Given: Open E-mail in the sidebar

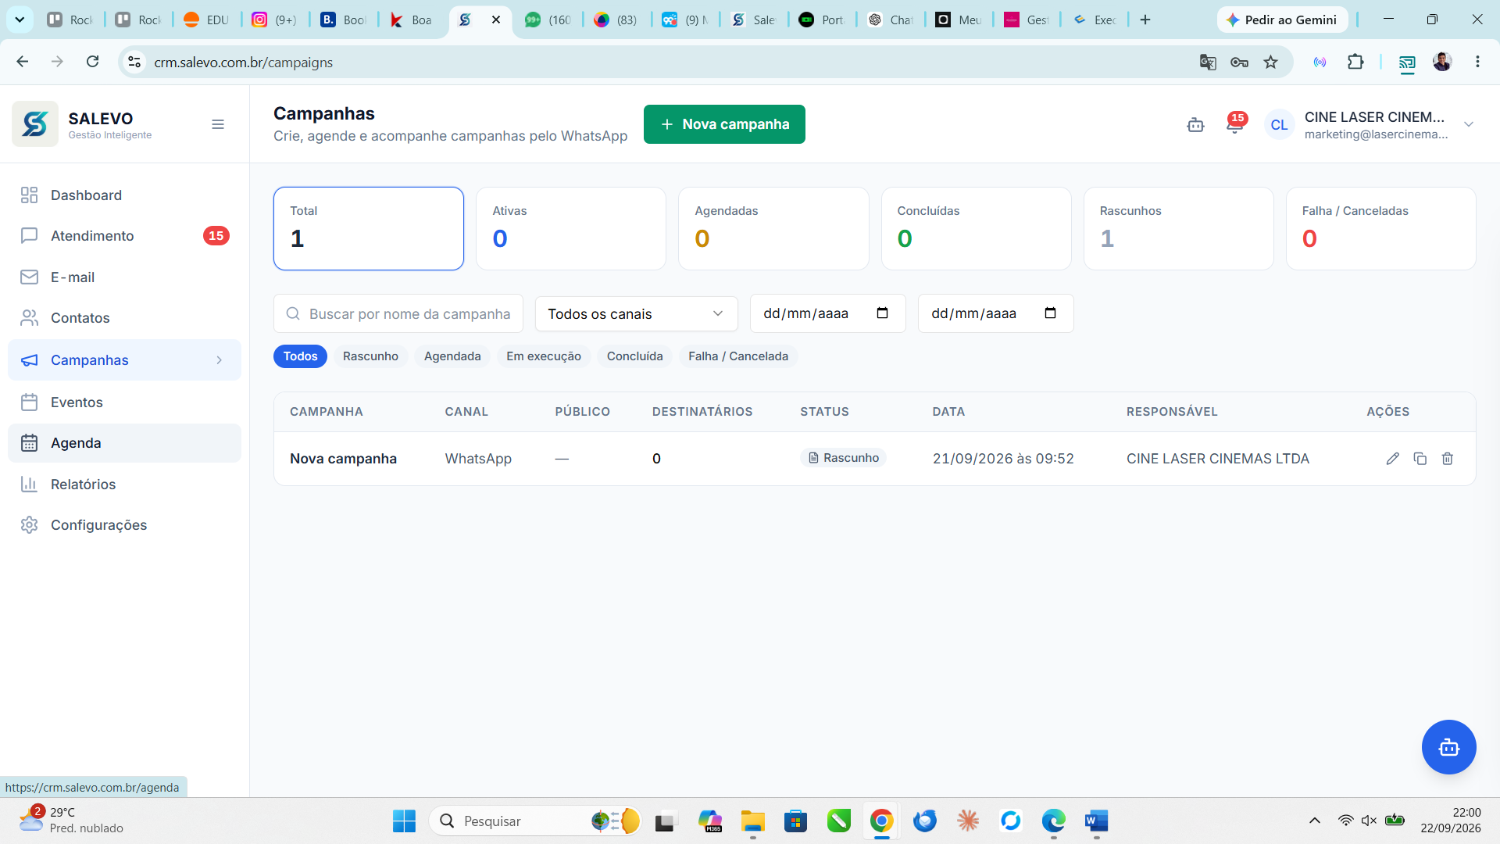Looking at the screenshot, I should [x=124, y=277].
